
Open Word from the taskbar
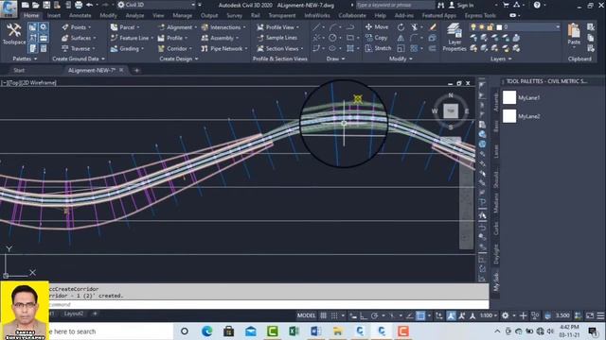(315, 331)
